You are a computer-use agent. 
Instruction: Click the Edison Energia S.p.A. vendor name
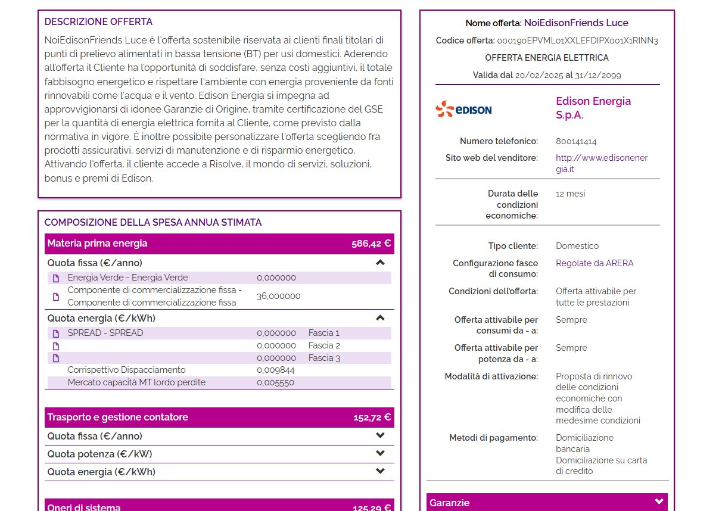(x=593, y=108)
